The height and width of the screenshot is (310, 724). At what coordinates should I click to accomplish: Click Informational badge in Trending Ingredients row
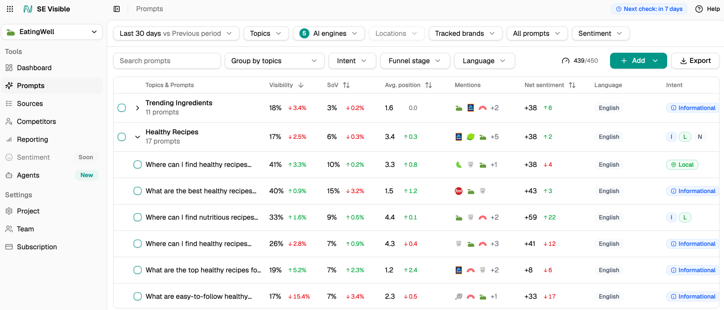tap(693, 108)
